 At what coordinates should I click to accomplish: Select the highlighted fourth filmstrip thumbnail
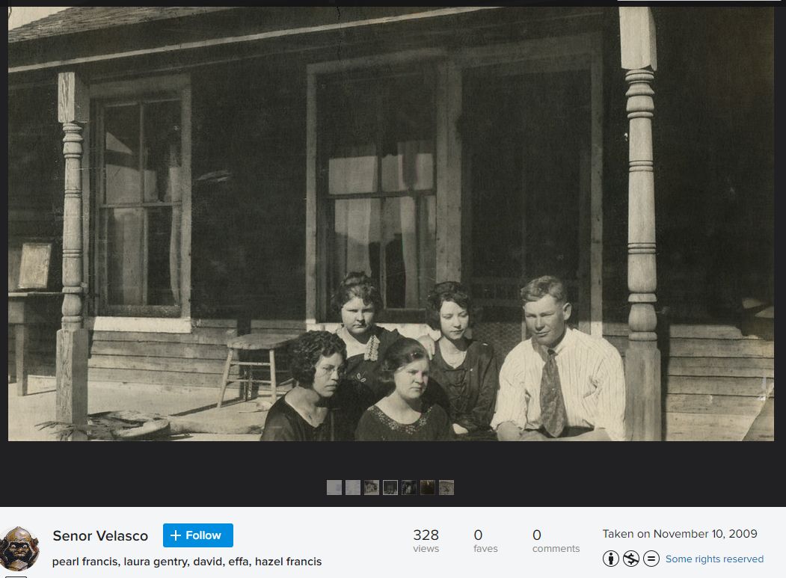click(x=390, y=488)
